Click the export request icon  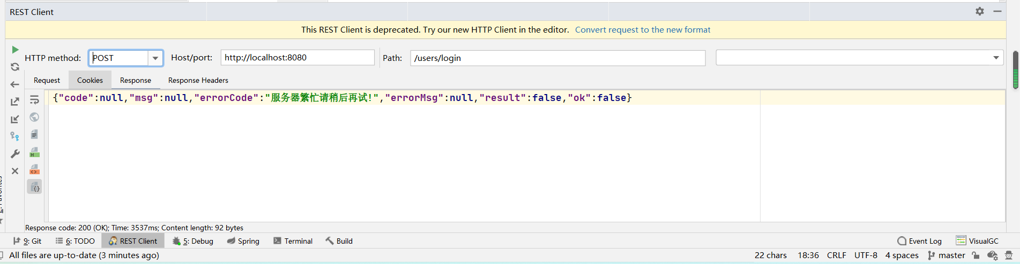[15, 102]
